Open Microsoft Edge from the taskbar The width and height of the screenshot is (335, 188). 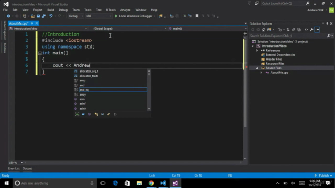115,183
